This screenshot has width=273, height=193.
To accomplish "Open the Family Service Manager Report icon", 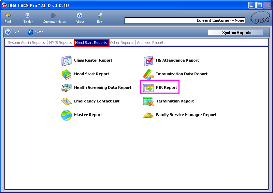I will [148, 115].
